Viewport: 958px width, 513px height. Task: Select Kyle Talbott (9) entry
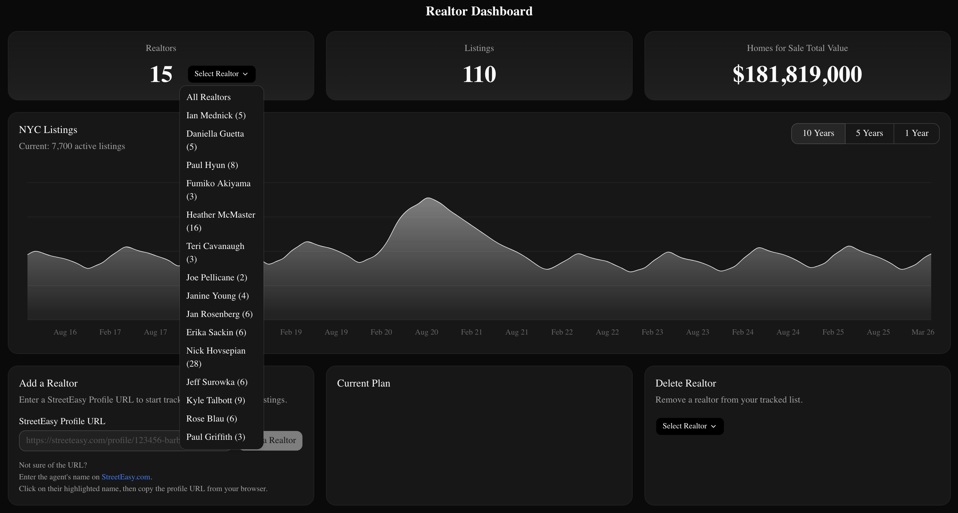pyautogui.click(x=222, y=400)
